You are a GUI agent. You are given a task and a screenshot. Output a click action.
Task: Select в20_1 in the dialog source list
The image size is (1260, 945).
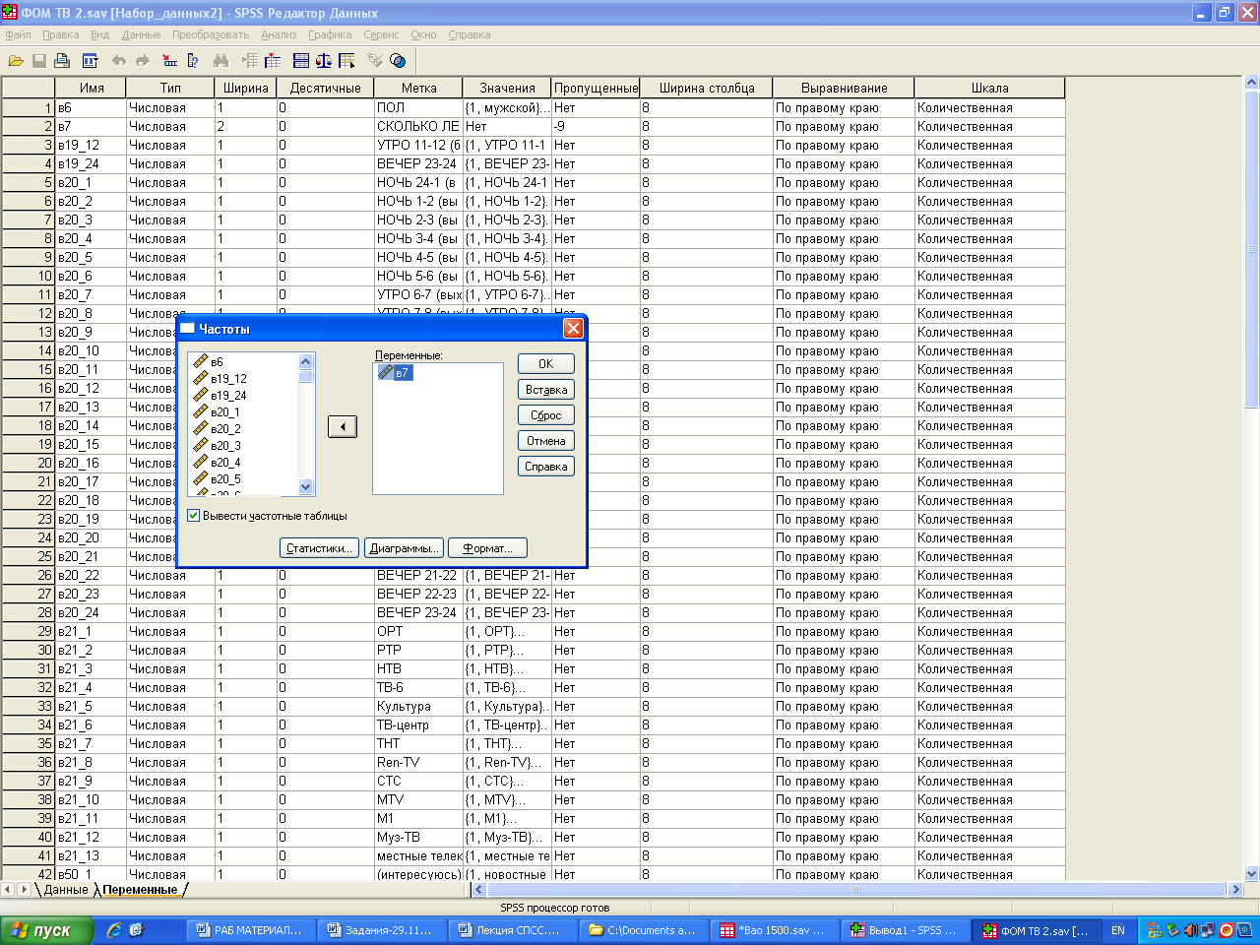pyautogui.click(x=217, y=411)
